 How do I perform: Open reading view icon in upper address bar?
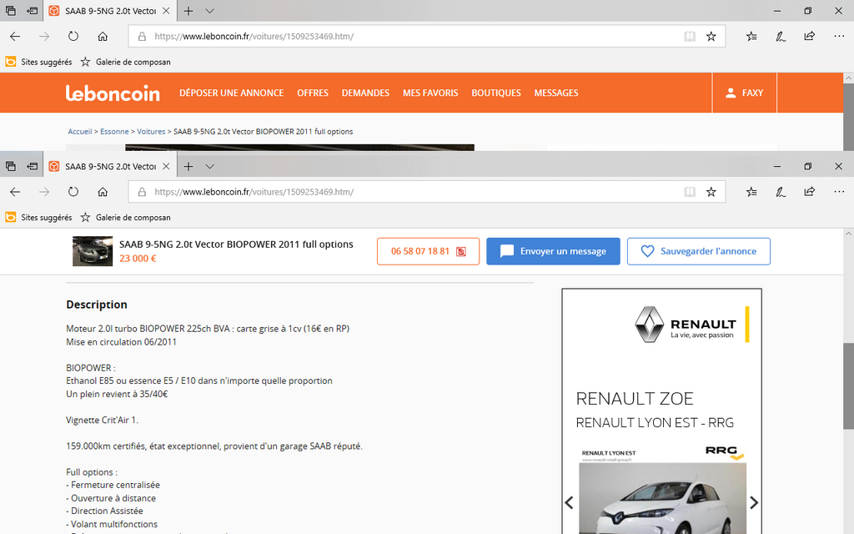(690, 37)
